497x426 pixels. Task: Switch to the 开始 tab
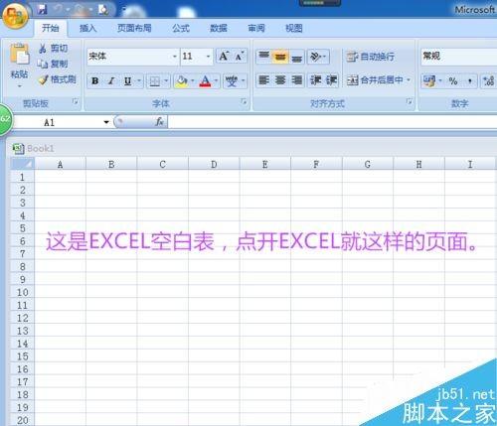[x=51, y=28]
